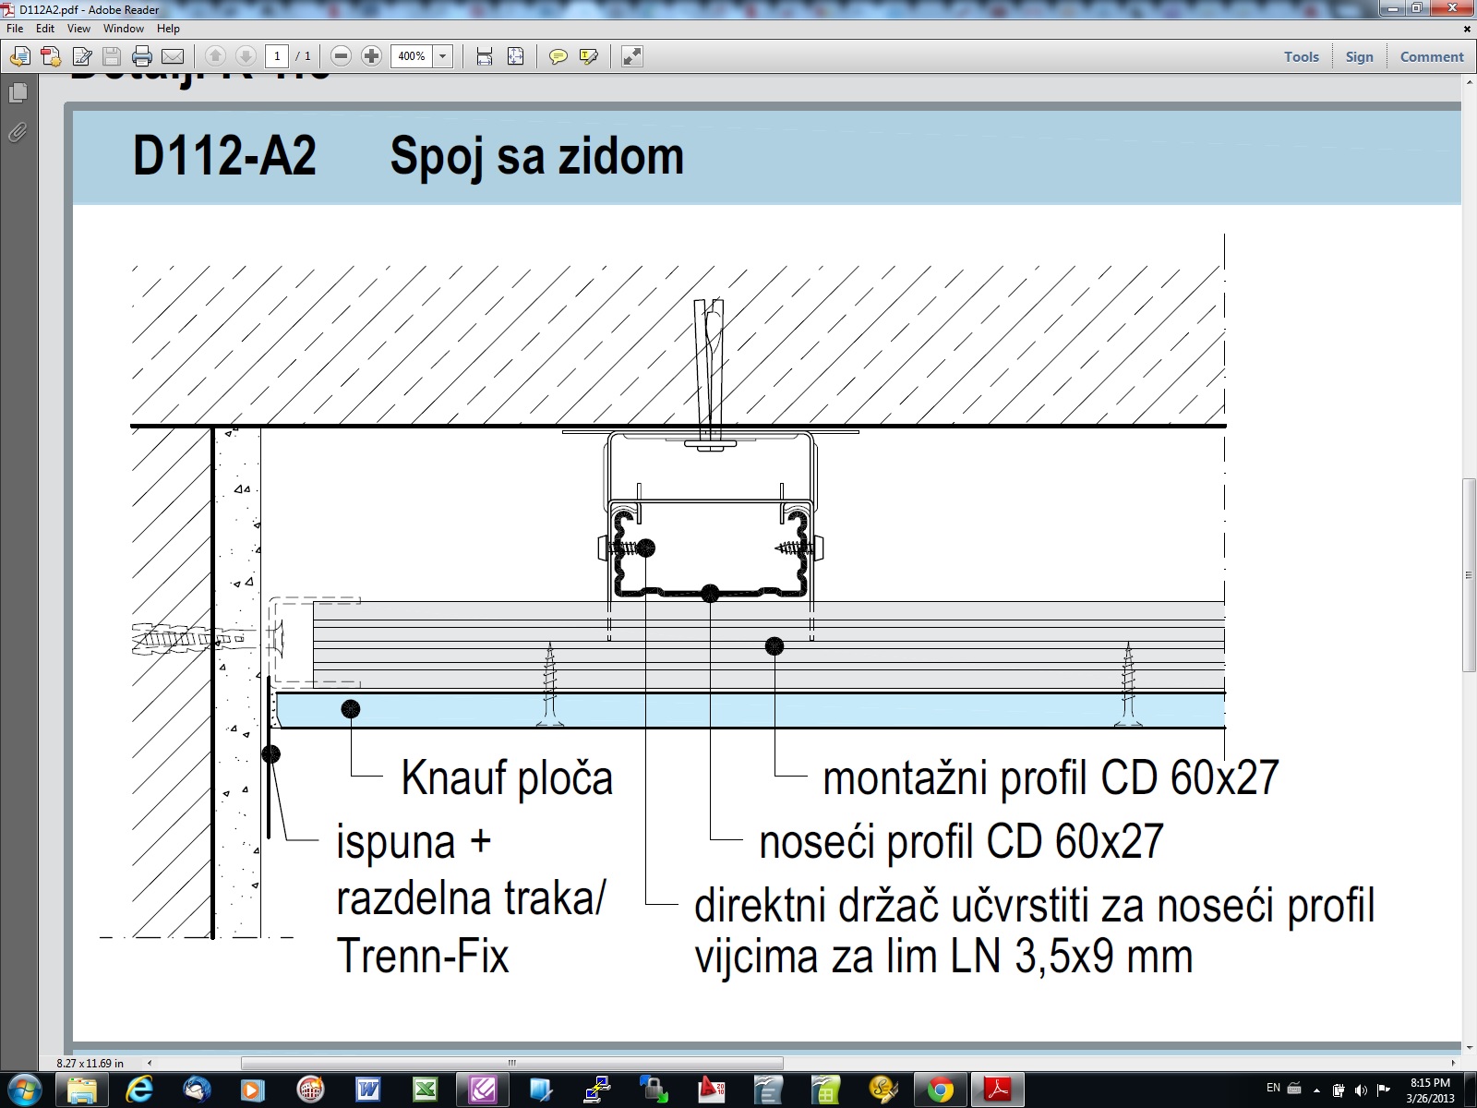Open the Window menu

[123, 29]
